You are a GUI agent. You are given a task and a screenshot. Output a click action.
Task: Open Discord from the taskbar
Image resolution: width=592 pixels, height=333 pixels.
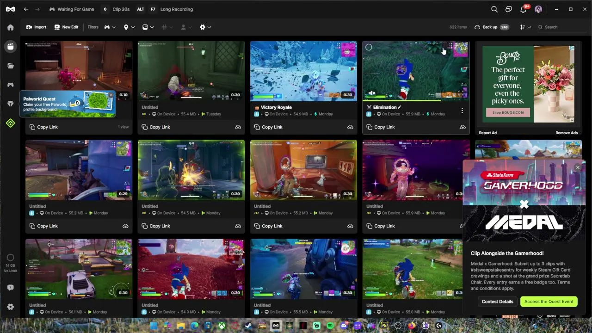(344, 326)
